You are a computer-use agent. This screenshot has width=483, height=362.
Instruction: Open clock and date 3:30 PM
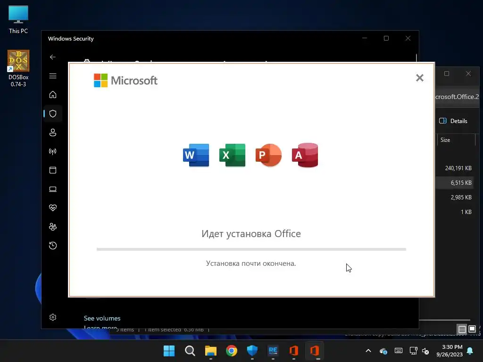click(x=450, y=351)
